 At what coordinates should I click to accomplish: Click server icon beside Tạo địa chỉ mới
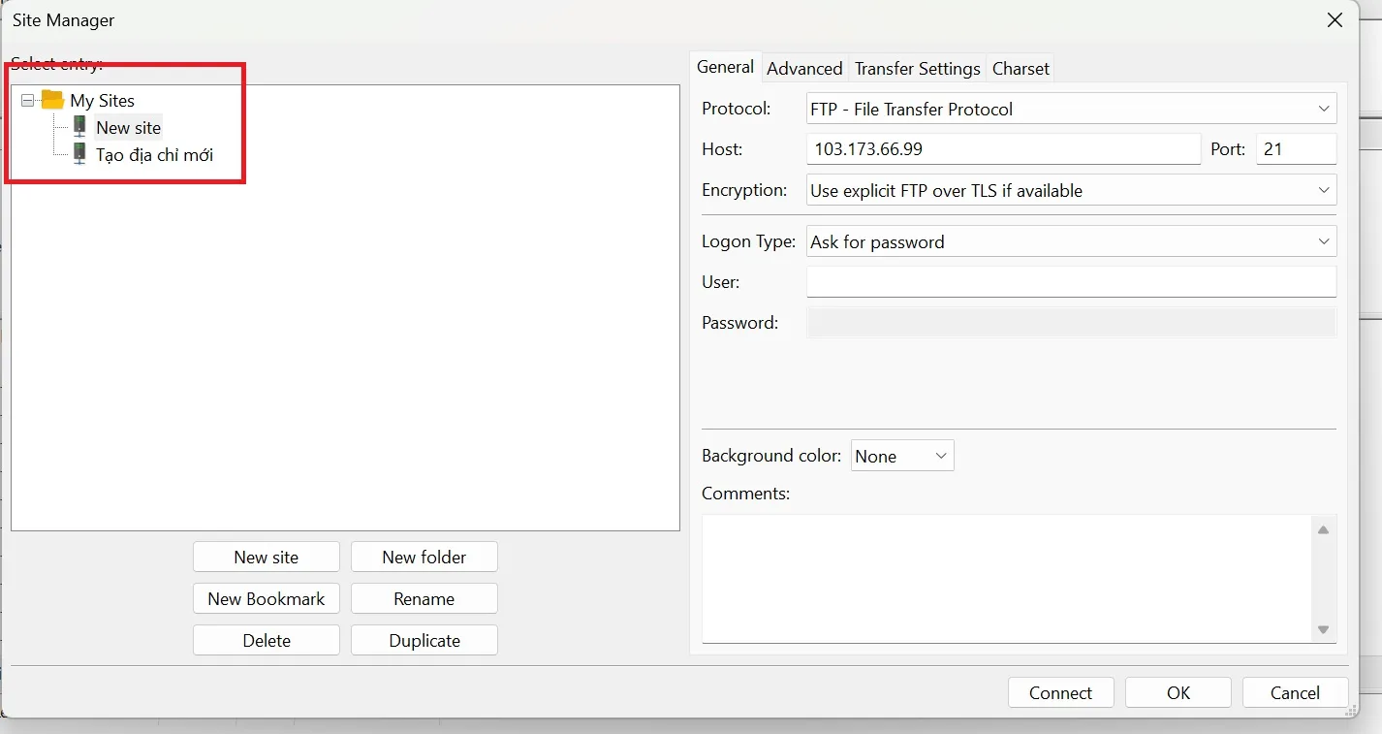[80, 154]
